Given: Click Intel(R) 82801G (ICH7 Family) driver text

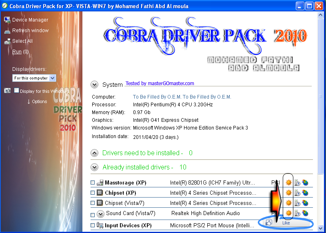Looking at the screenshot, I should [x=212, y=182].
